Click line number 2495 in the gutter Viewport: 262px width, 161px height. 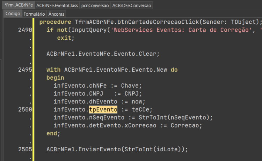25,70
